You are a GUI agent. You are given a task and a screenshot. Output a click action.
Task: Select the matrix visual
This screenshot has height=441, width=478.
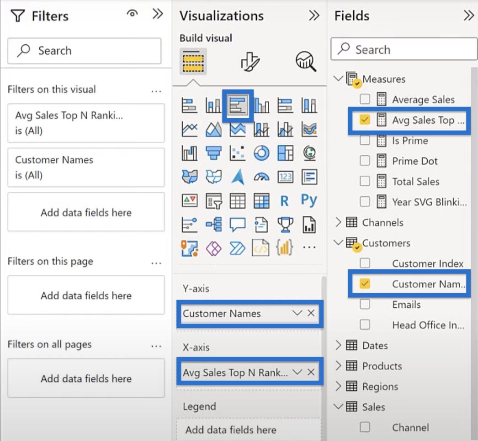click(261, 201)
